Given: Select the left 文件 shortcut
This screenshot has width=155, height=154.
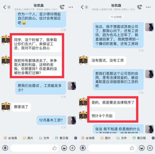Looking at the screenshot, I should (x=44, y=138).
